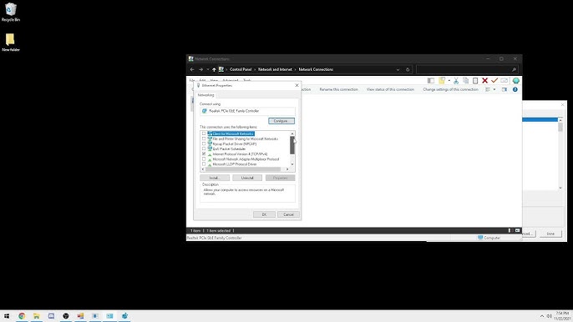Click the Cut scissors toolbar icon
Screen dimensions: 573x322
coord(456,81)
